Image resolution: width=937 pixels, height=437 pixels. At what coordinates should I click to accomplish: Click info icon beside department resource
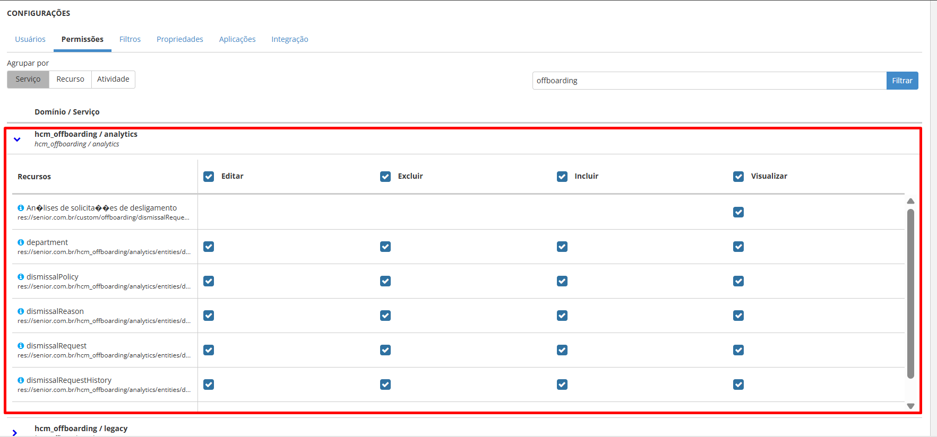(21, 242)
